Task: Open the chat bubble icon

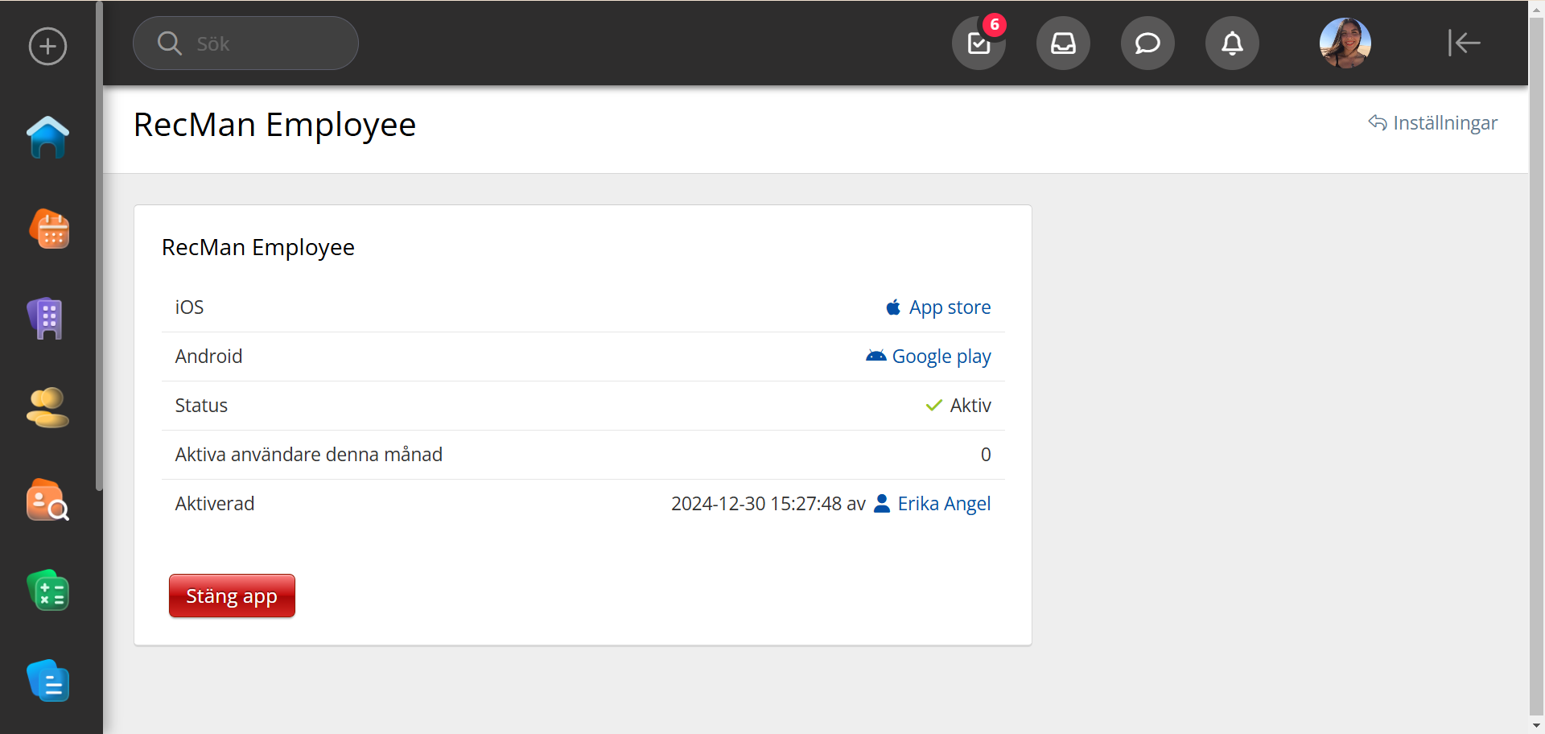Action: (1147, 43)
